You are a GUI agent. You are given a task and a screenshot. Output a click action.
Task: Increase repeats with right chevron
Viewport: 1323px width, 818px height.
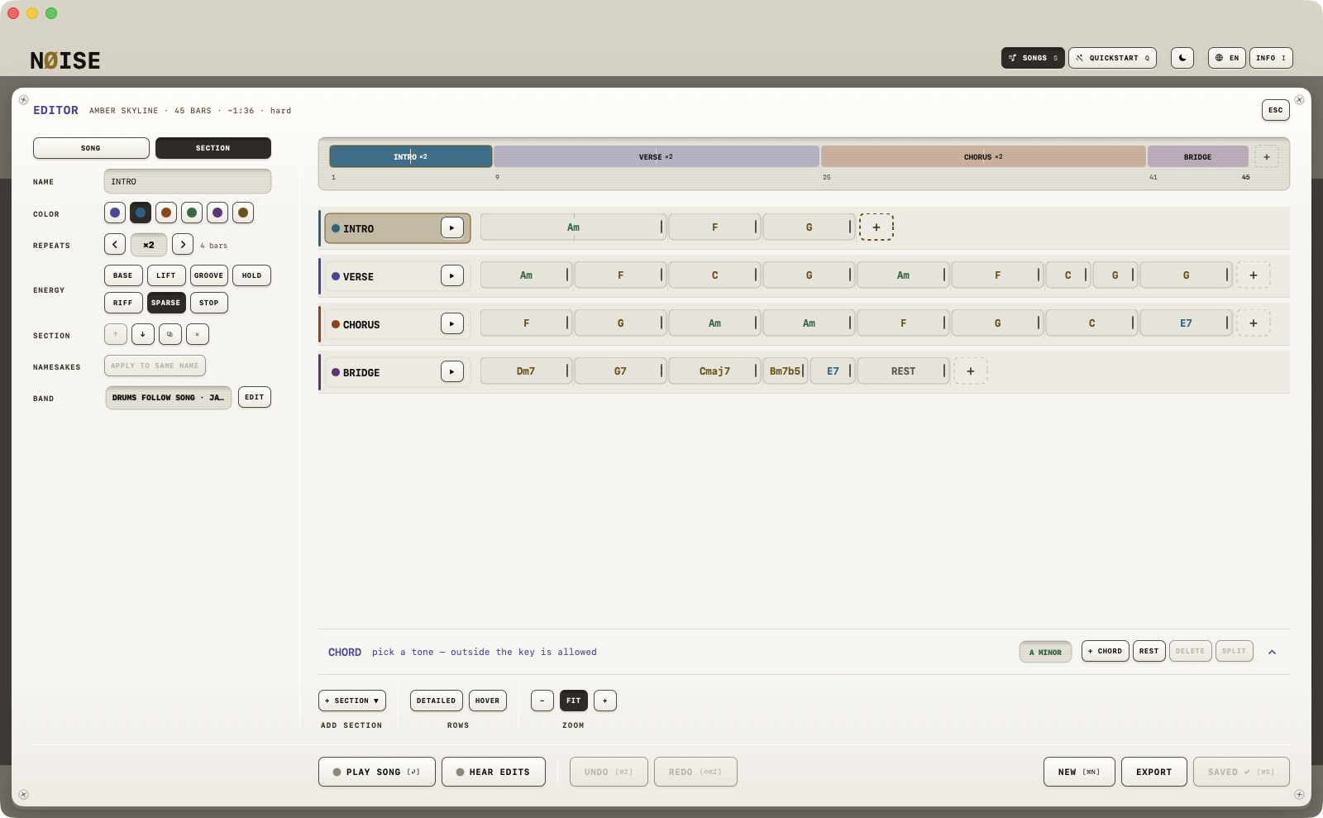[183, 245]
